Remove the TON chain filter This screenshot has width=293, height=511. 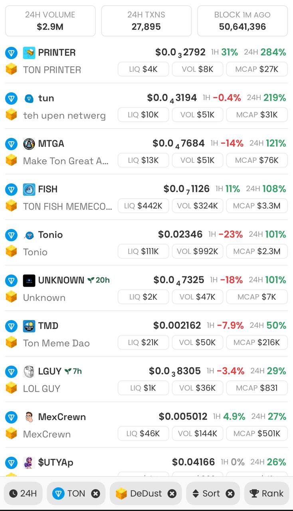96,493
